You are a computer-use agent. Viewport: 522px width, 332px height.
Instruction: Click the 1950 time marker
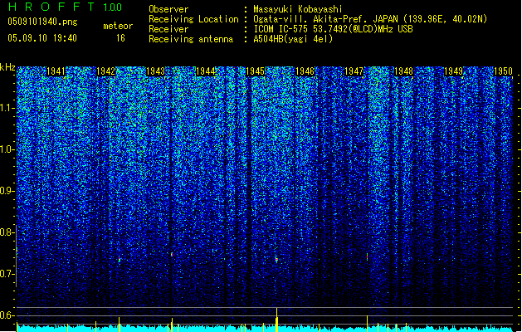click(x=503, y=71)
